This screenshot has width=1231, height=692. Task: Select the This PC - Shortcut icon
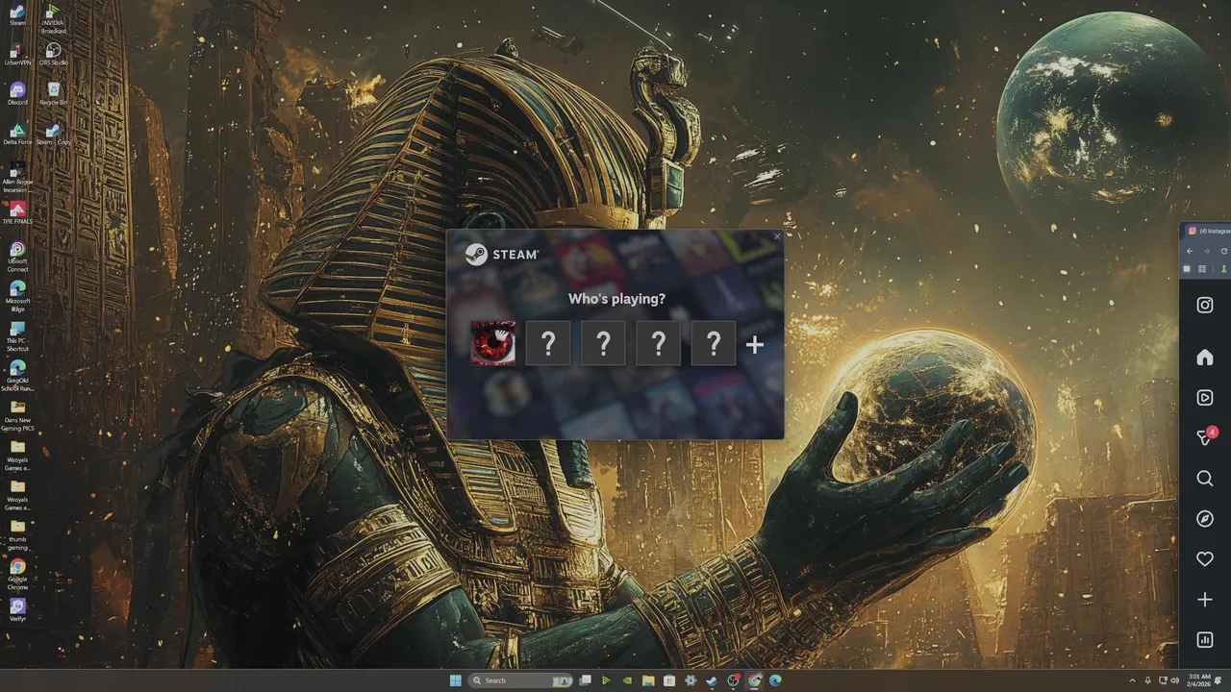click(17, 336)
